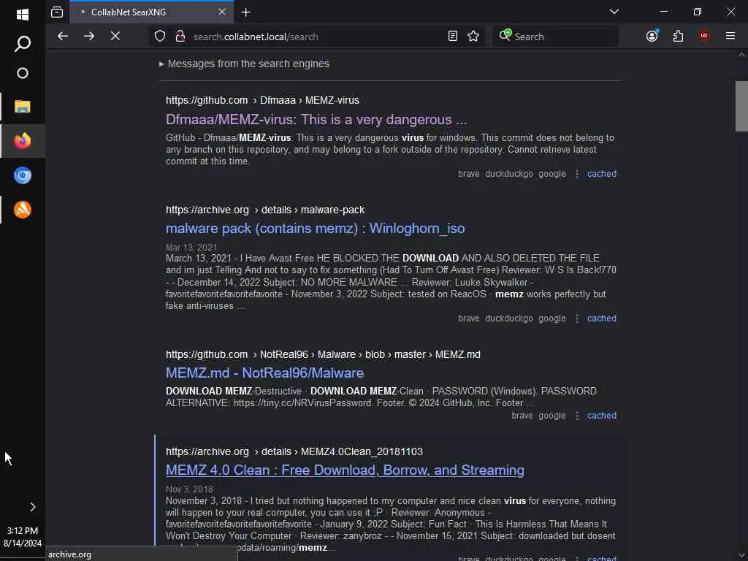Open the Extensions panel
Viewport: 748px width, 561px height.
(x=678, y=37)
